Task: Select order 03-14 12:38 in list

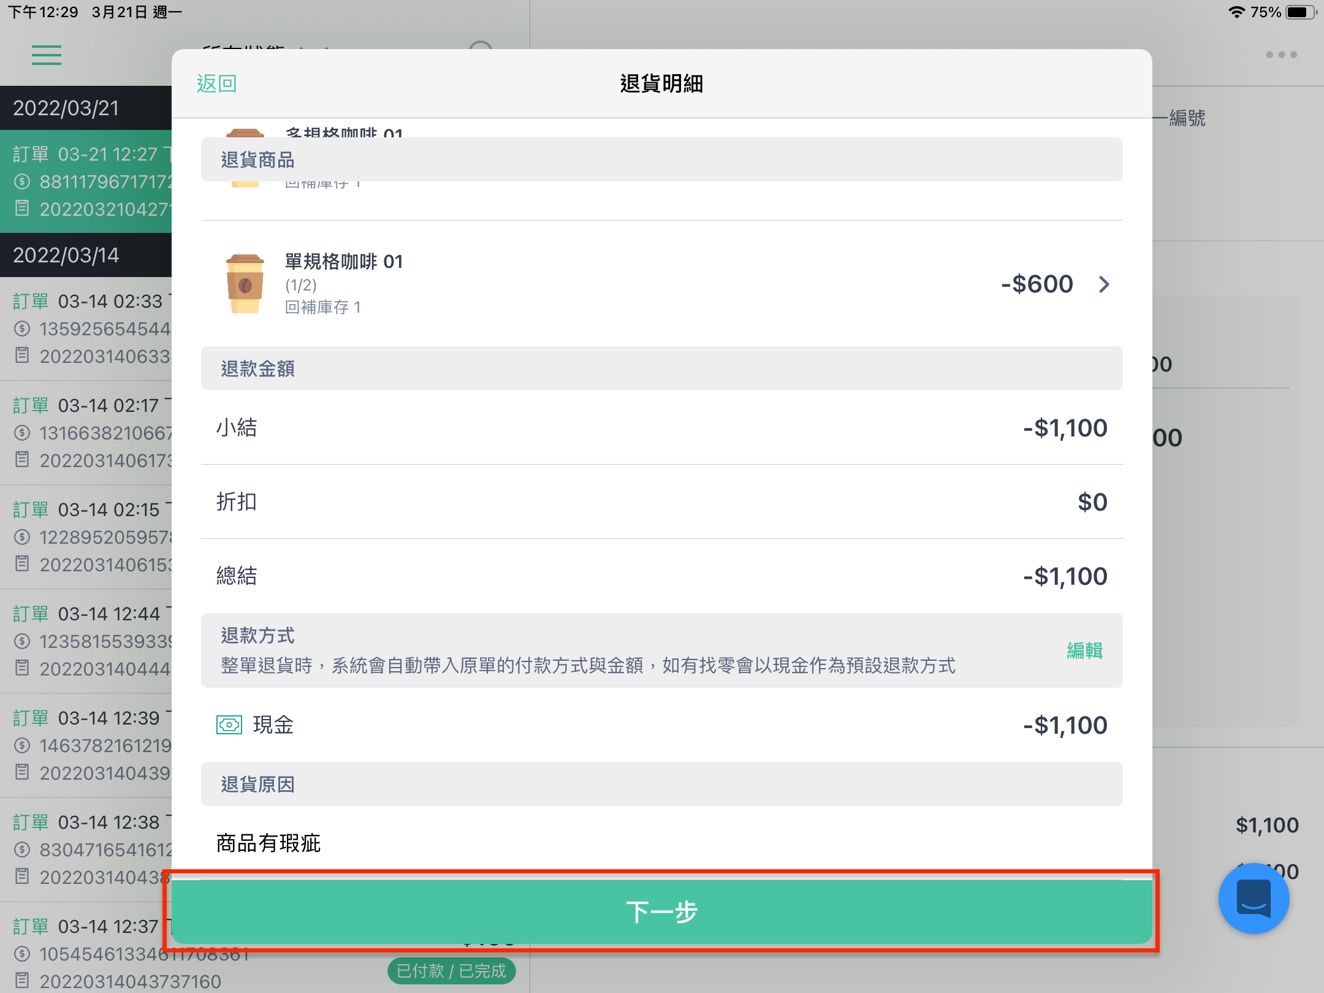Action: pyautogui.click(x=86, y=850)
